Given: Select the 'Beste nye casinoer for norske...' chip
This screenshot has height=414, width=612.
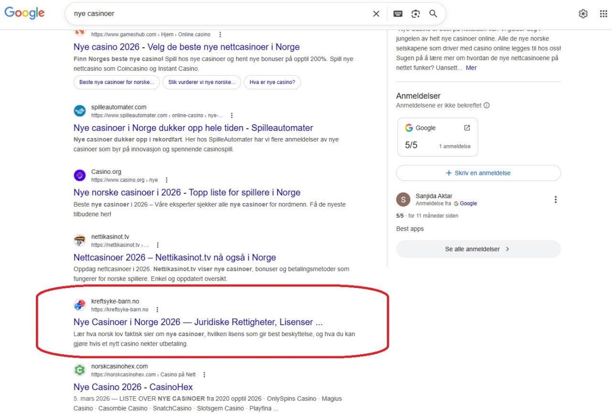Looking at the screenshot, I should (116, 82).
